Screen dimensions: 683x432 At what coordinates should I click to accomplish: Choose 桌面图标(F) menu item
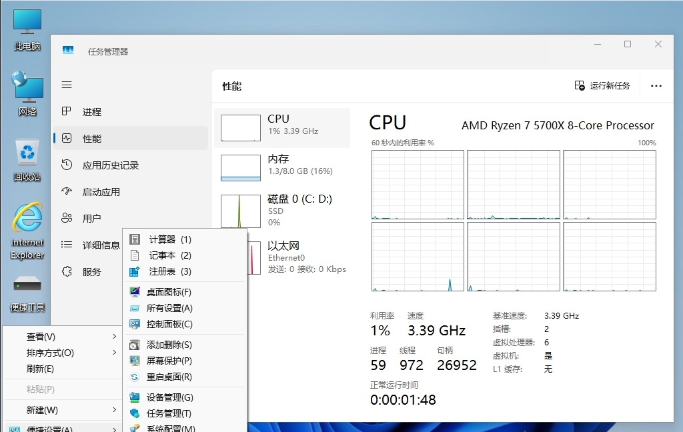(185, 292)
